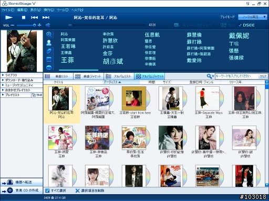The width and height of the screenshot is (269, 201).
Task: Click the 音楽 CD の作成 button
Action: [x=22, y=190]
